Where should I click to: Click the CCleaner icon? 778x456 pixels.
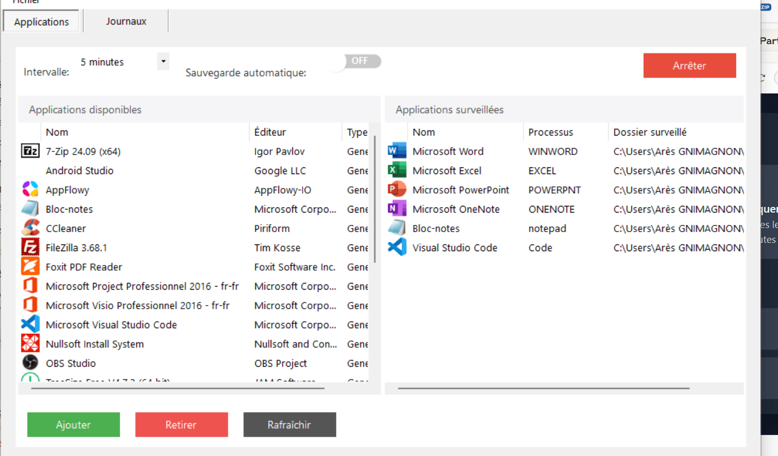30,228
